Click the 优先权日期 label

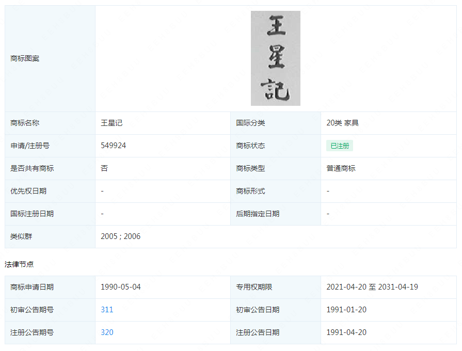click(x=28, y=191)
